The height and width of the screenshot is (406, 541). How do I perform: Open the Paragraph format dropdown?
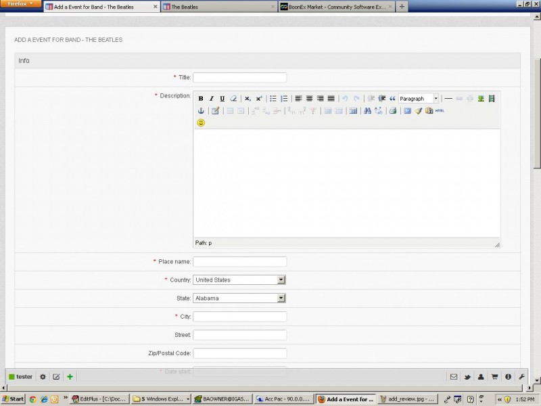click(x=418, y=98)
